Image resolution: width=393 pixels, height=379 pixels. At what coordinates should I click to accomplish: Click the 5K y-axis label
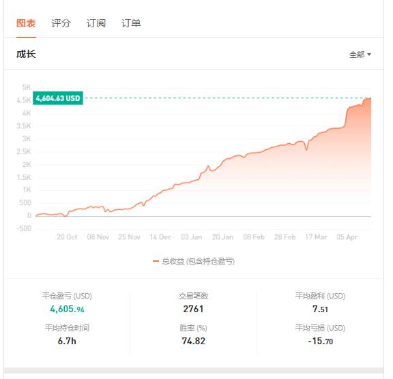click(x=27, y=87)
